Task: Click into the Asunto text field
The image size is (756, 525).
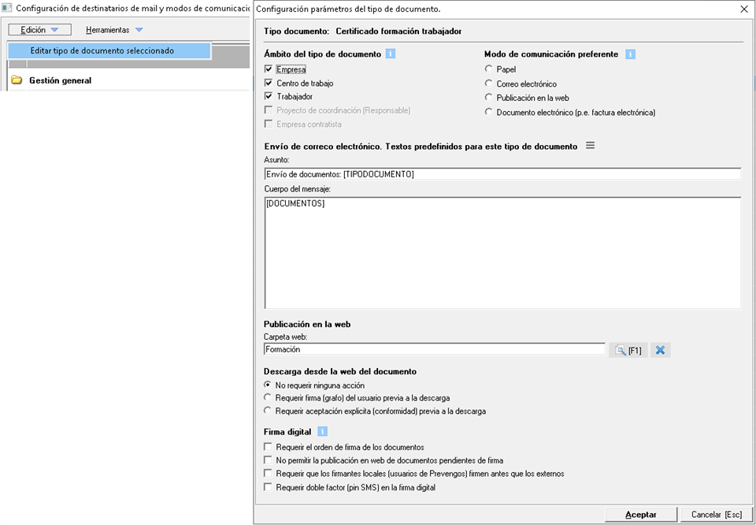Action: coord(502,173)
